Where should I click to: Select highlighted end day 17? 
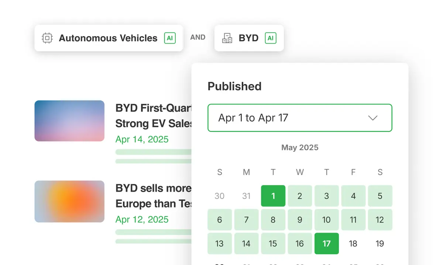(x=326, y=244)
